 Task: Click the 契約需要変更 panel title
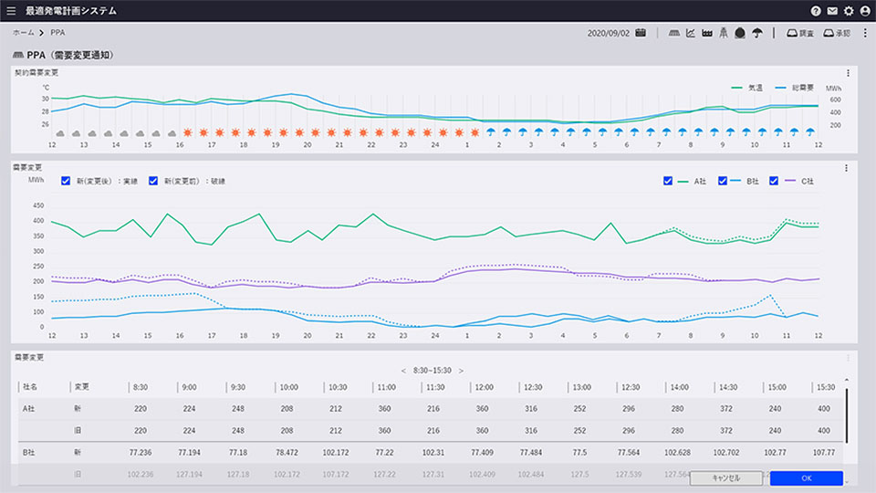(x=36, y=73)
